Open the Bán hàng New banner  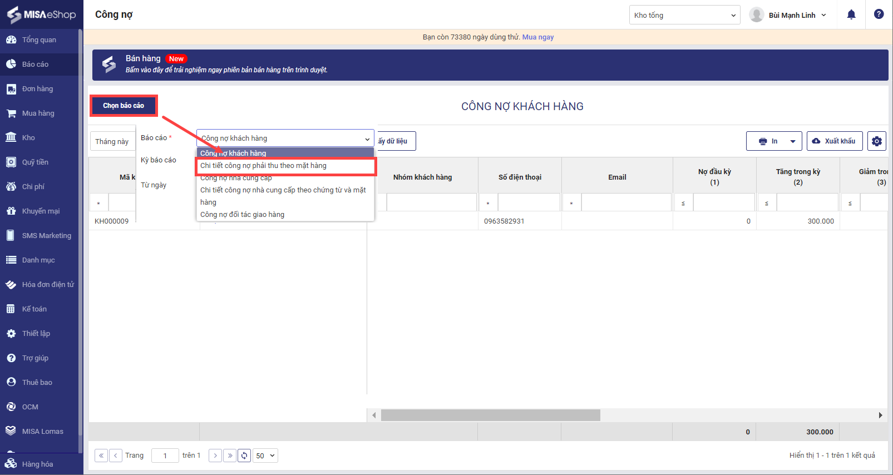coord(490,65)
